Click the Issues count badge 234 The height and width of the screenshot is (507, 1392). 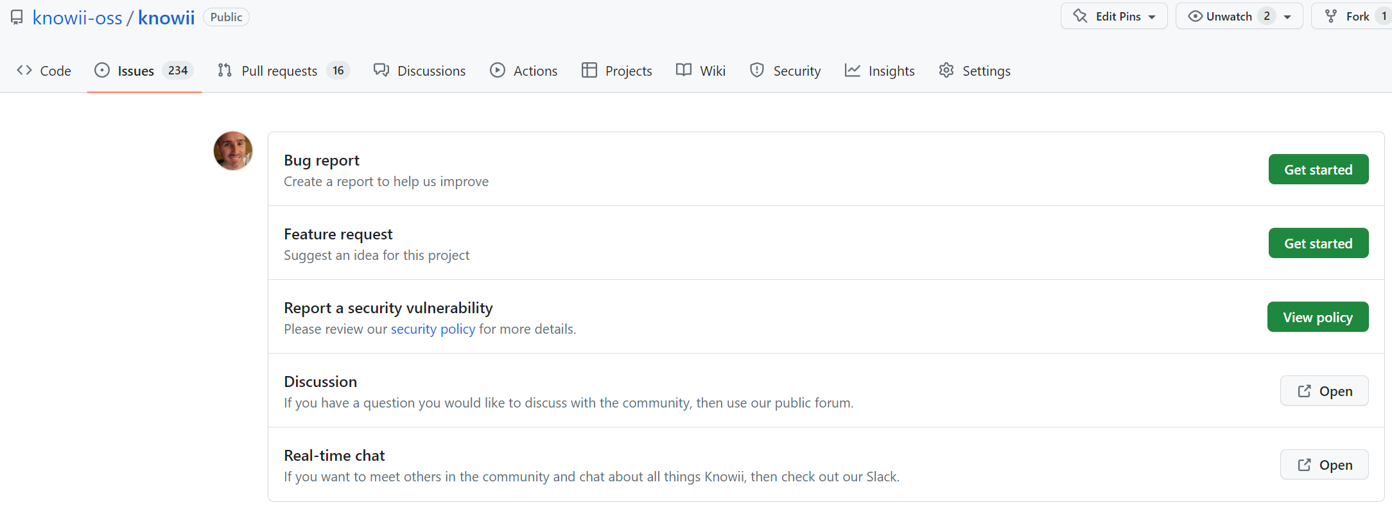point(178,71)
